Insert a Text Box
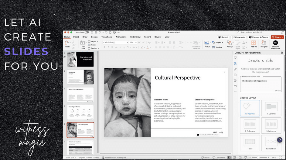This screenshot has width=286, height=160. (217, 47)
